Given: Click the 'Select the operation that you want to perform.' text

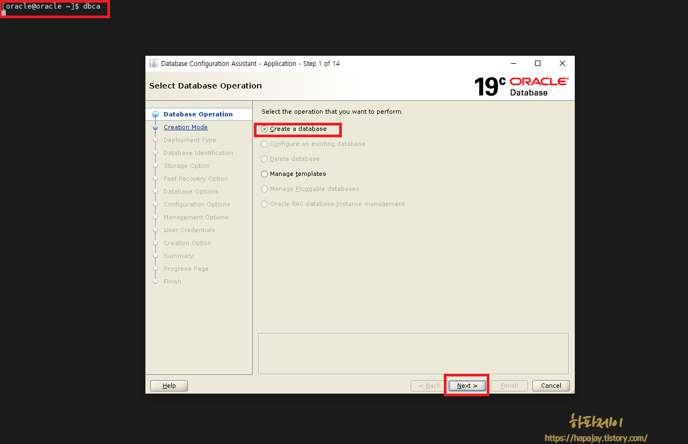Looking at the screenshot, I should click(332, 112).
